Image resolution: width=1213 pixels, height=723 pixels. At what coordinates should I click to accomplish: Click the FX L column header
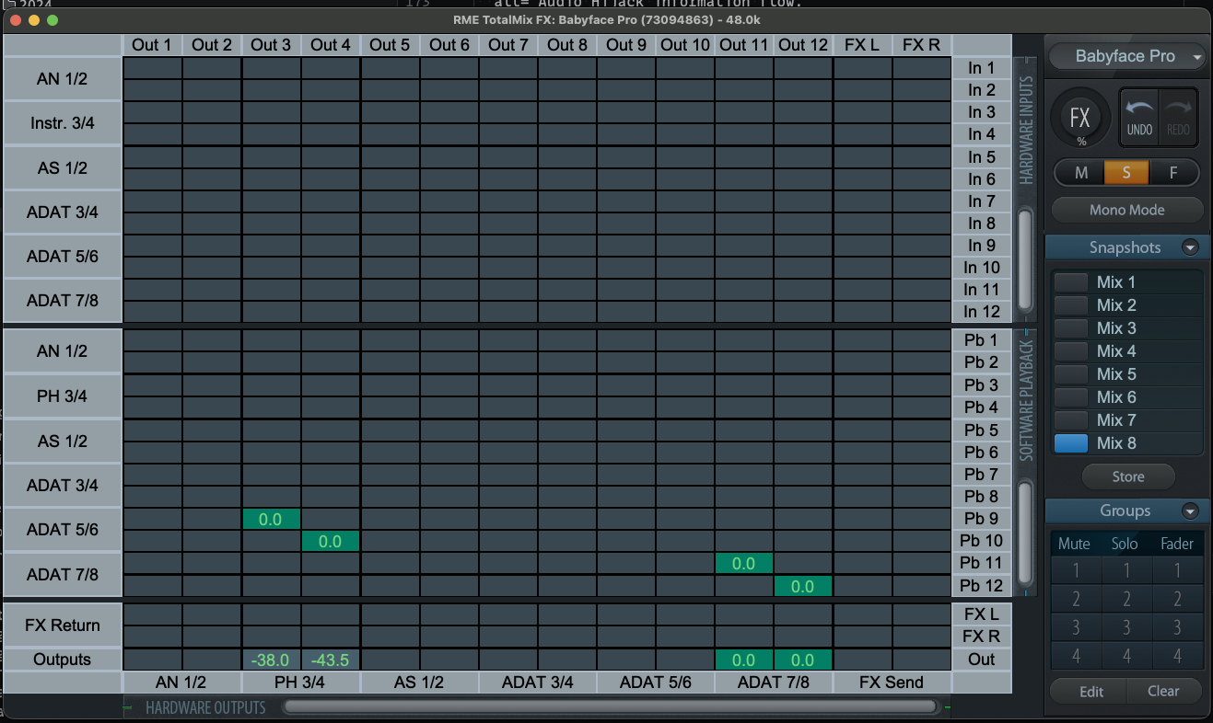coord(862,44)
